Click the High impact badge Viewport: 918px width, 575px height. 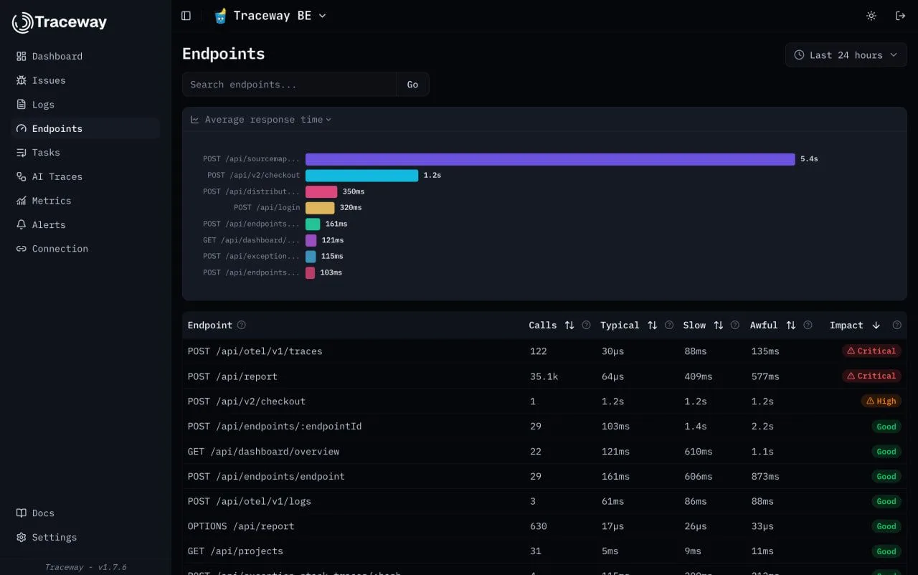click(881, 401)
